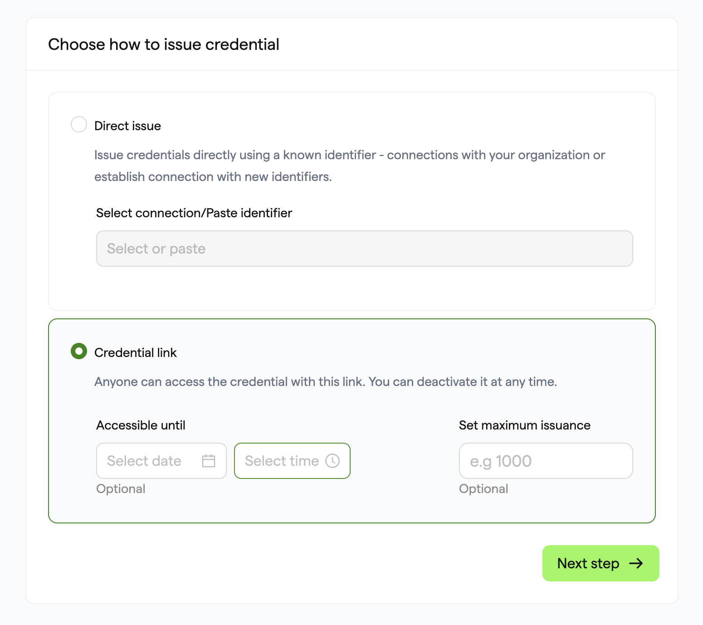Focus the maximum issuance e.g 1000 field
The width and height of the screenshot is (703, 625).
click(x=546, y=461)
